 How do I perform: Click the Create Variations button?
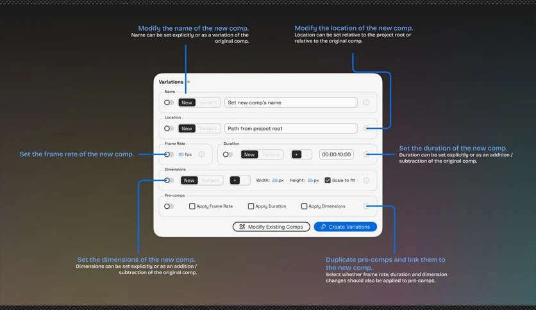[x=345, y=227]
